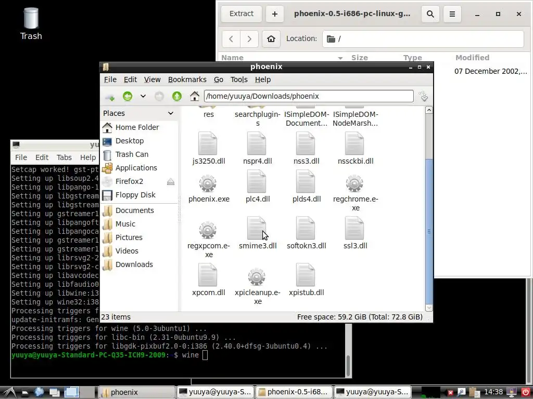Viewport: 533px width, 399px height.
Task: Click the Home icon in the phoenix file manager toolbar
Action: [195, 96]
